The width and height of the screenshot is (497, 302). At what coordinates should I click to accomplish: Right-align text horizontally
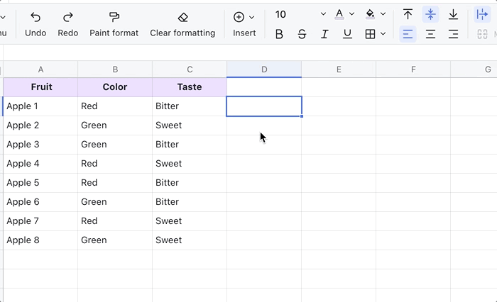pyautogui.click(x=453, y=34)
